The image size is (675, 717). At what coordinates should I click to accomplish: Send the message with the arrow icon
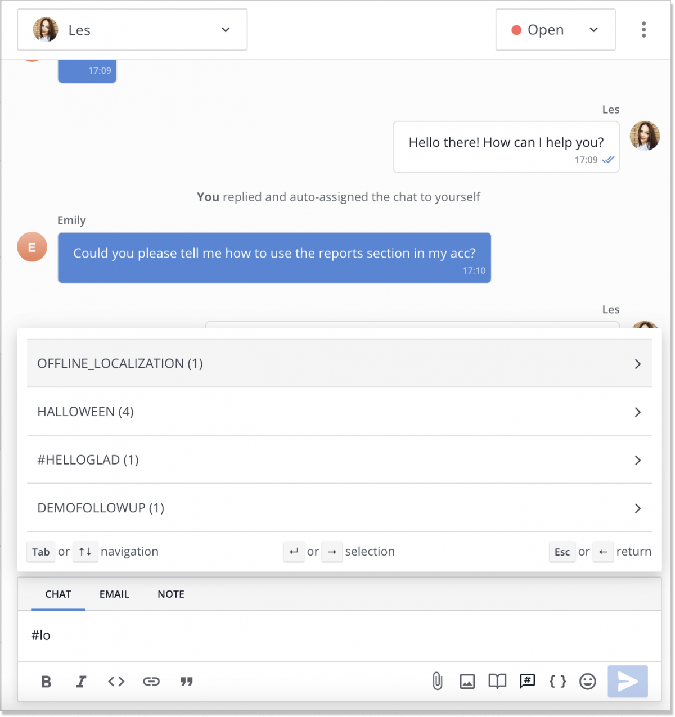point(627,681)
